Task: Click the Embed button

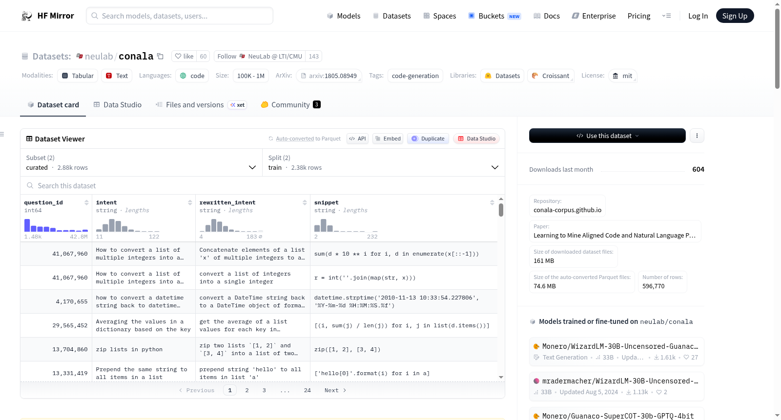Action: [387, 139]
